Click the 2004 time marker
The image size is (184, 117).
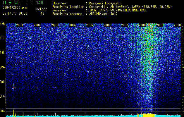72,25
